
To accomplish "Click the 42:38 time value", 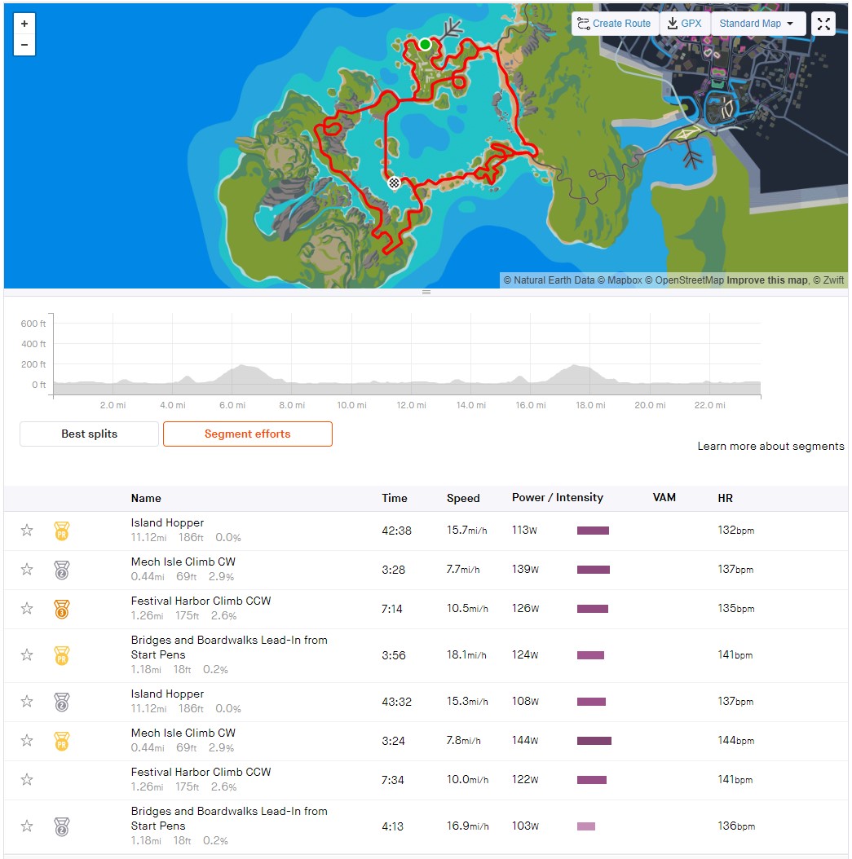I will (x=397, y=531).
